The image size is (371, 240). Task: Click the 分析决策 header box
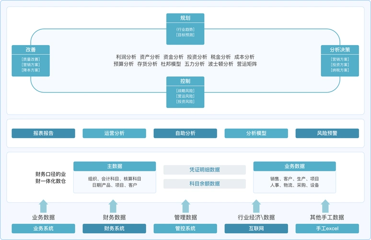[x=339, y=49]
